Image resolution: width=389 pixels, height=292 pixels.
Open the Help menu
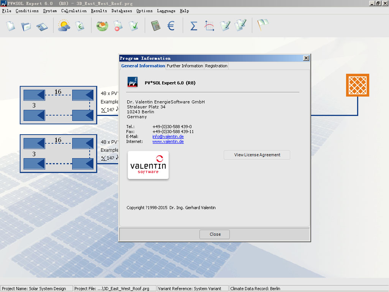click(x=184, y=11)
